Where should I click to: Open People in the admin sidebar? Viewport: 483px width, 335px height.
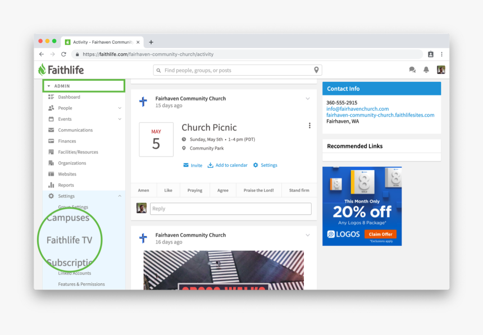click(65, 108)
